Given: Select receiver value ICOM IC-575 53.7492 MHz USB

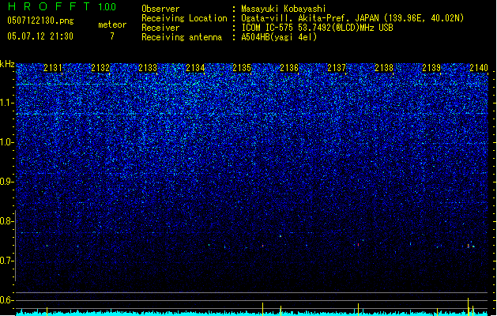Looking at the screenshot, I should tap(318, 28).
